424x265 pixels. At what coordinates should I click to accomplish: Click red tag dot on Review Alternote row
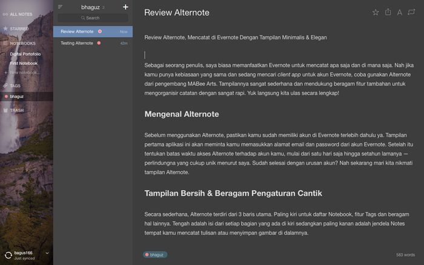(100, 31)
